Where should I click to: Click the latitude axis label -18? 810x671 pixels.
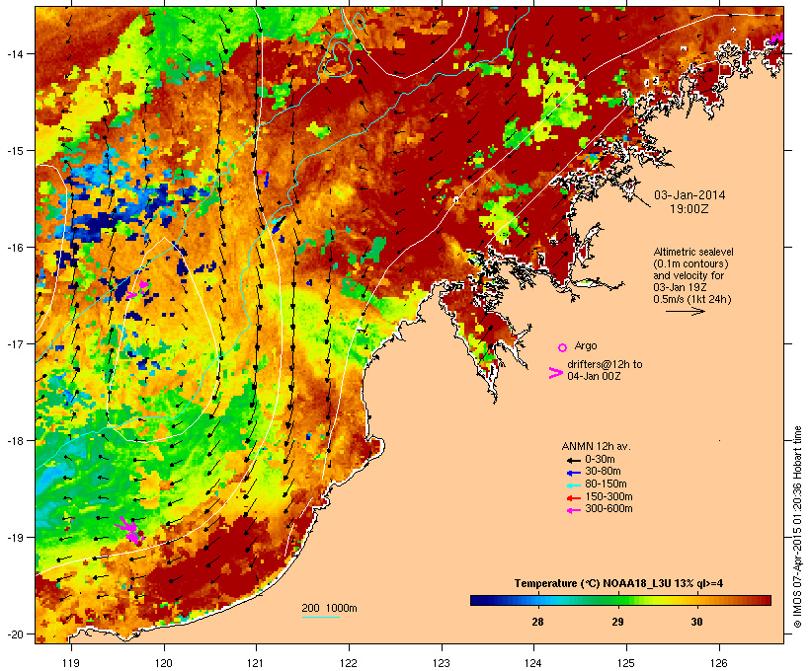14,441
